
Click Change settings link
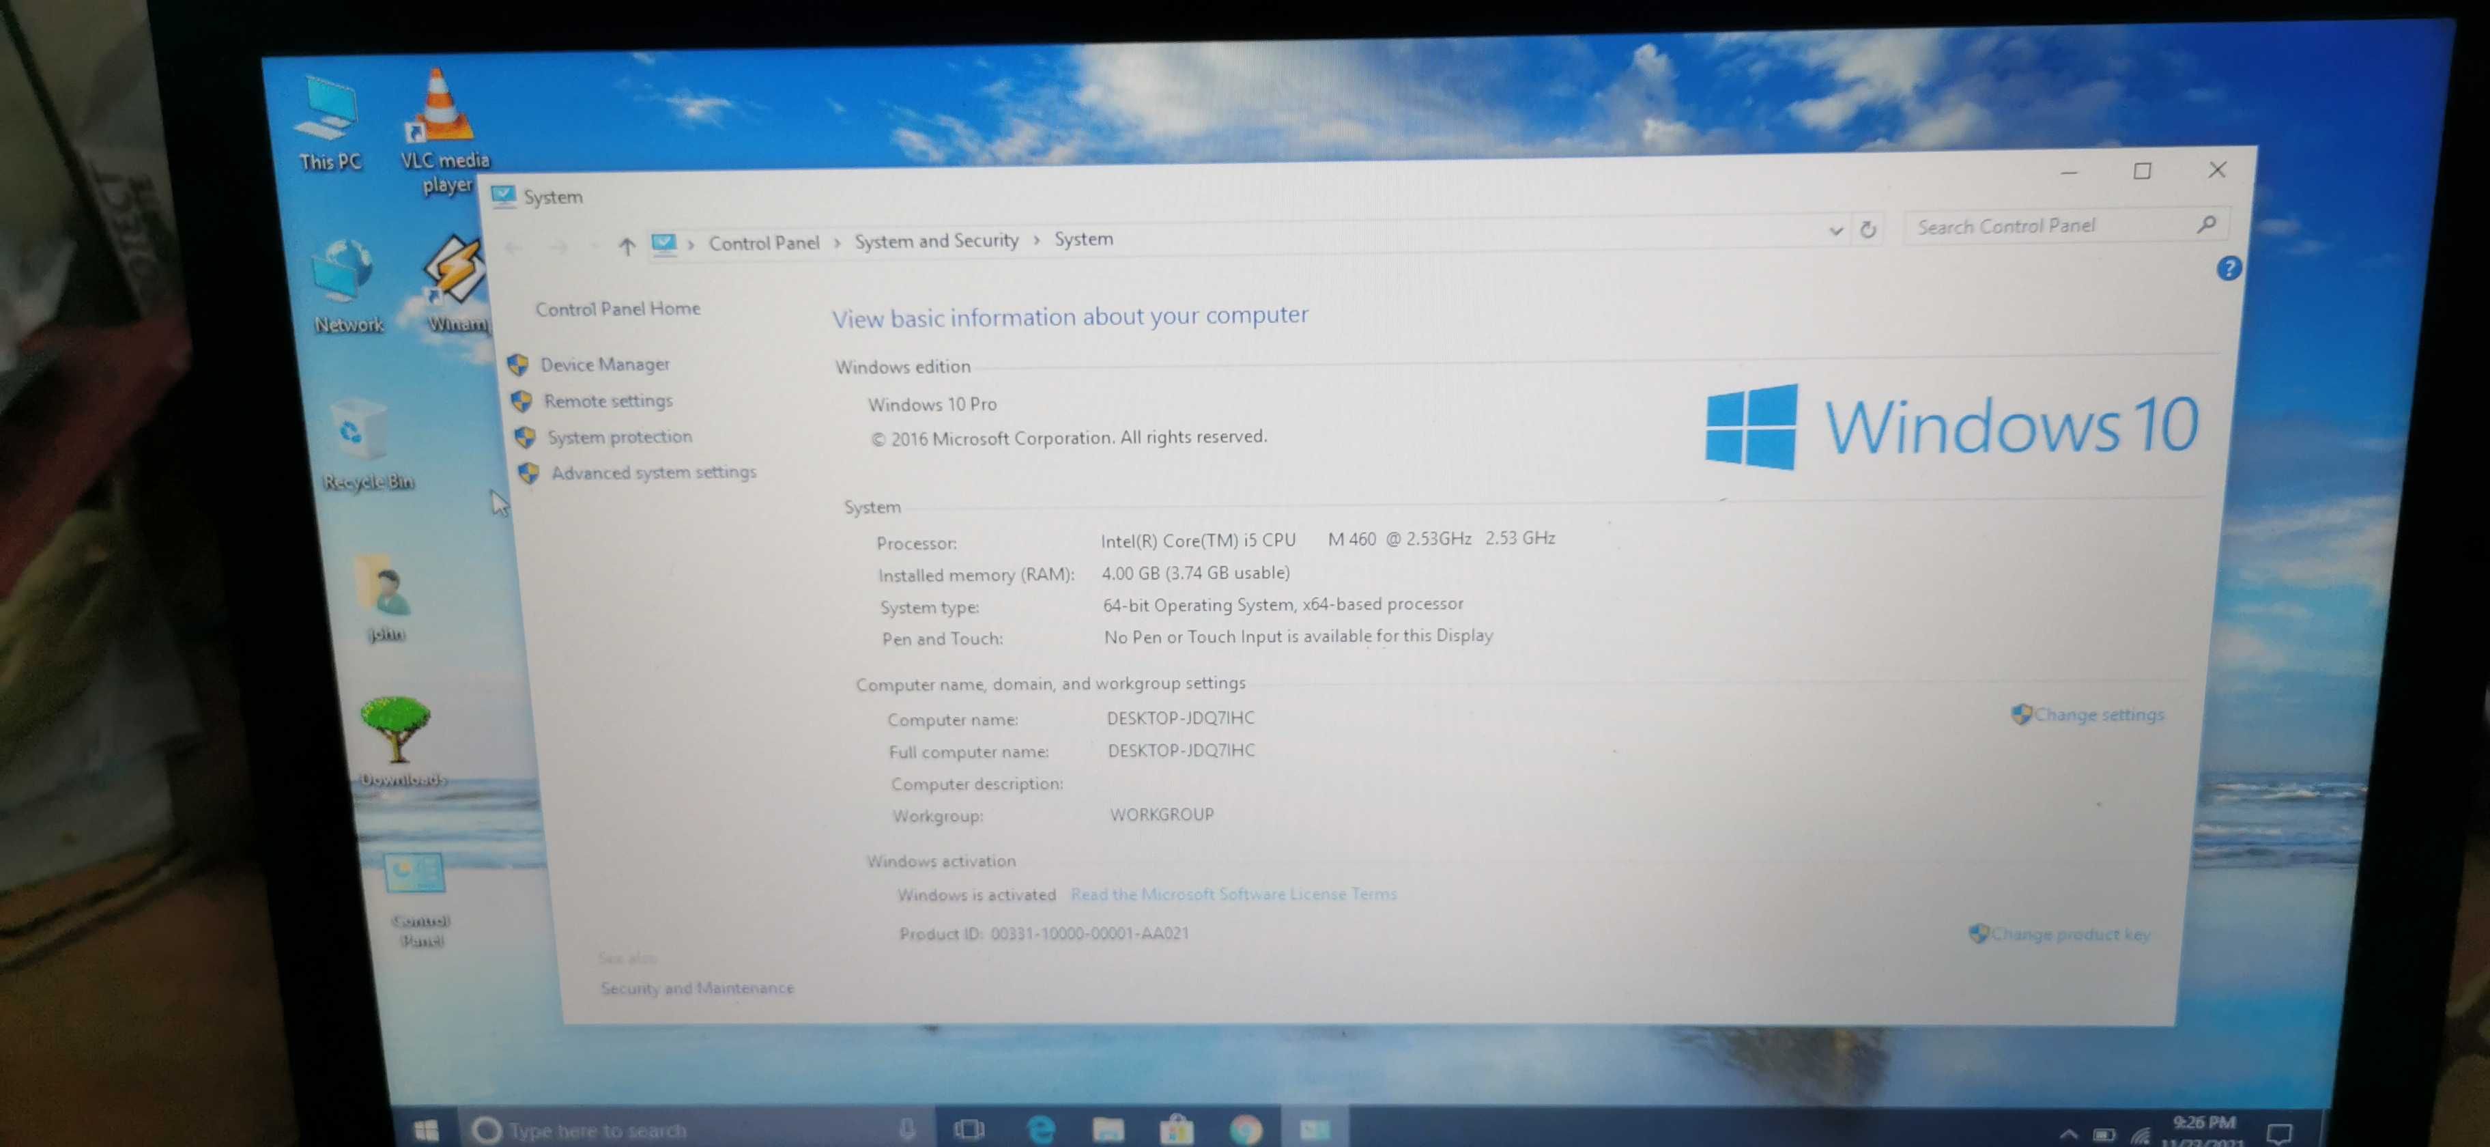[2098, 715]
